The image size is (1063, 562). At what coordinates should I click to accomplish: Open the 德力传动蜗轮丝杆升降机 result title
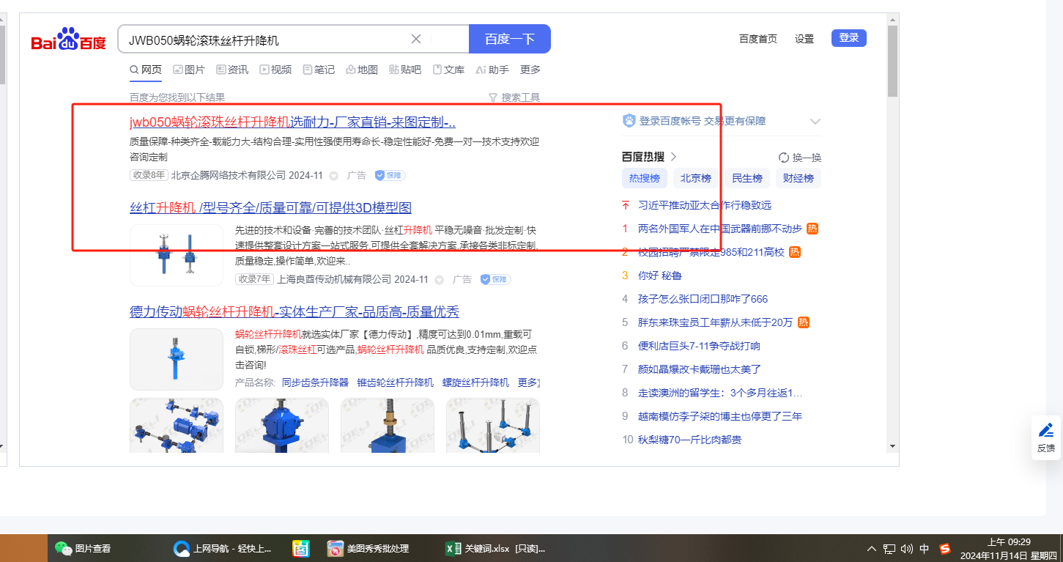click(x=295, y=312)
